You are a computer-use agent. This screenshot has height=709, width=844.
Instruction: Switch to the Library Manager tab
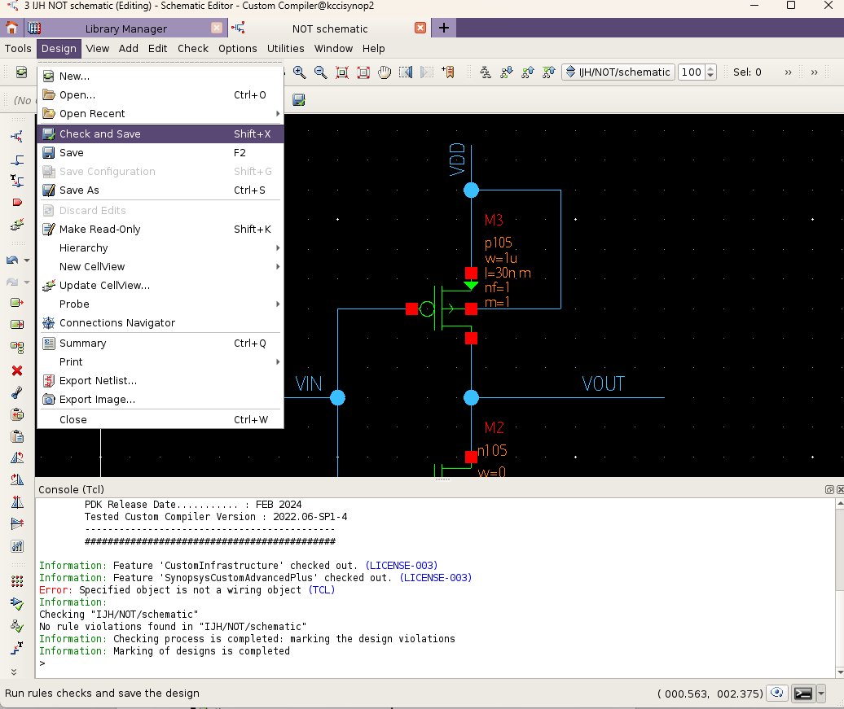click(126, 28)
